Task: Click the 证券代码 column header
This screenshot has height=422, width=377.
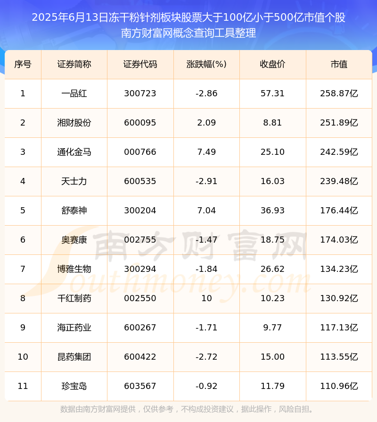Action: click(x=140, y=64)
